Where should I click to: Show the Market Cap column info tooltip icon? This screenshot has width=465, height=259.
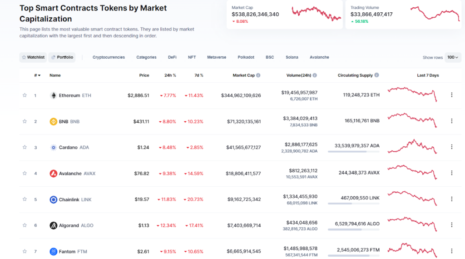258,75
